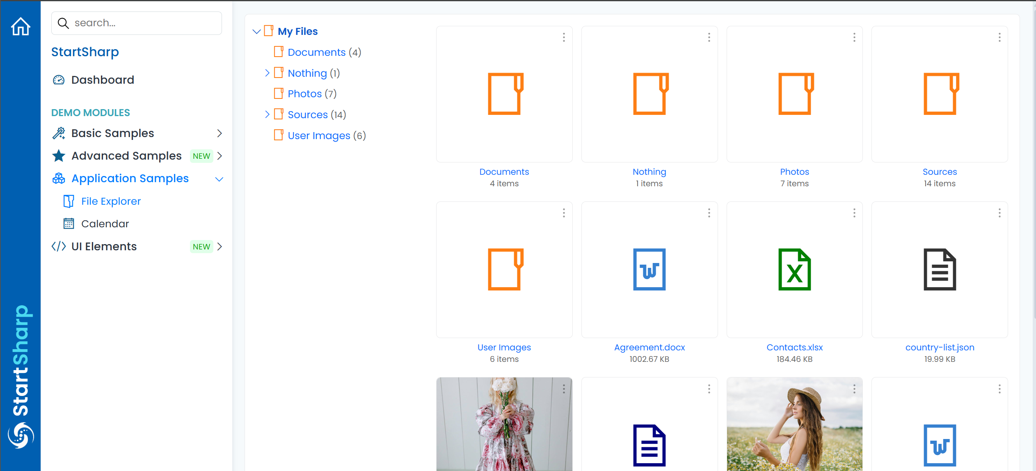Select the File Explorer map icon
Image resolution: width=1036 pixels, height=471 pixels.
point(69,201)
